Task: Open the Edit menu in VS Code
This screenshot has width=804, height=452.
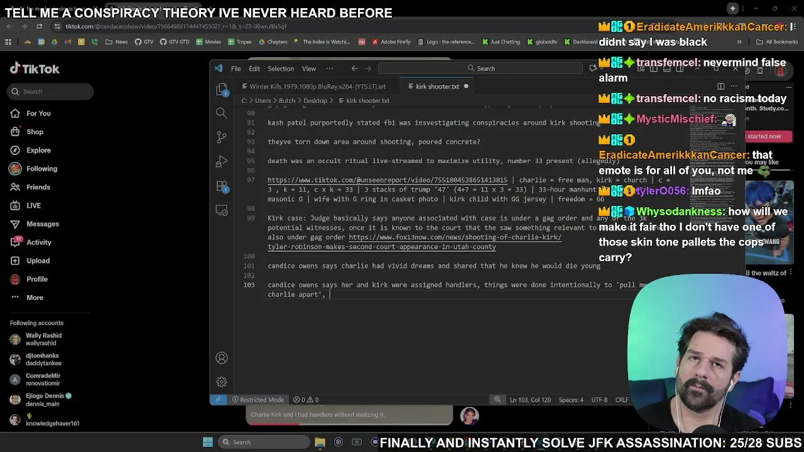Action: (254, 68)
